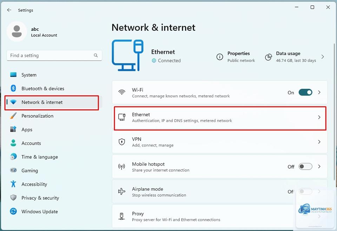Turn on the Mobile hotspot toggle
337x231 pixels.
(x=305, y=167)
